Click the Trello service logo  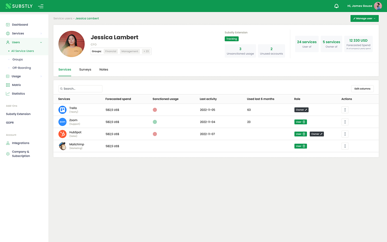63,110
